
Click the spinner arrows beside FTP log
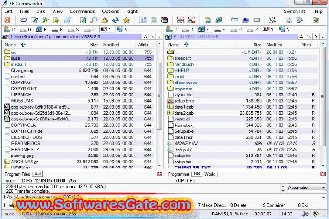coord(283,188)
